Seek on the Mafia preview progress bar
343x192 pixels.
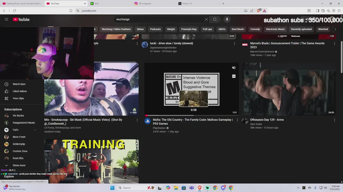(191, 115)
